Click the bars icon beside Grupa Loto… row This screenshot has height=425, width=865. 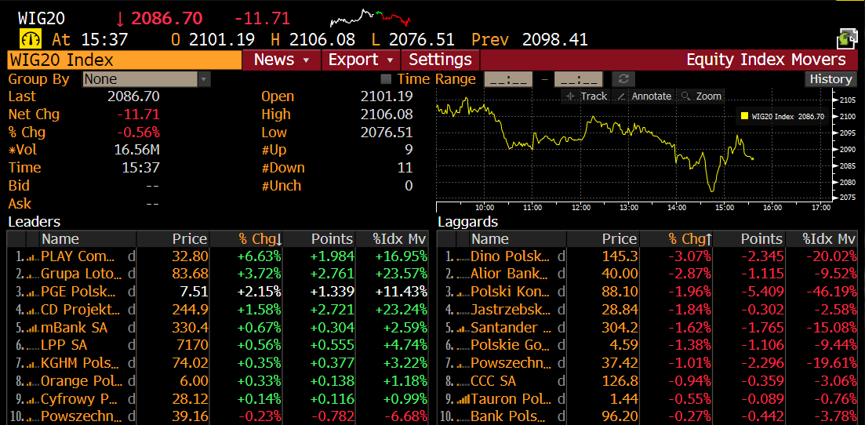pyautogui.click(x=33, y=274)
